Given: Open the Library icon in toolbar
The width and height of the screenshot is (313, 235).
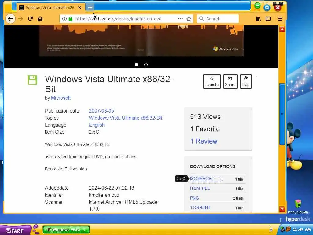Looking at the screenshot, I should tap(258, 19).
